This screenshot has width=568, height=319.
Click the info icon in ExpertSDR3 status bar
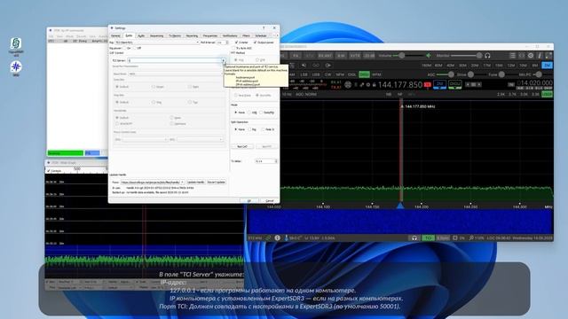click(277, 238)
